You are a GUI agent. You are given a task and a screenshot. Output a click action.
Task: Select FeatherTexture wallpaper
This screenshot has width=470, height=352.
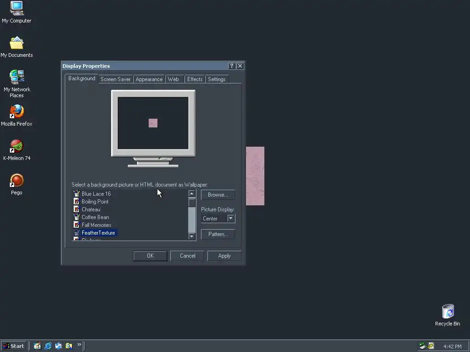pyautogui.click(x=98, y=232)
